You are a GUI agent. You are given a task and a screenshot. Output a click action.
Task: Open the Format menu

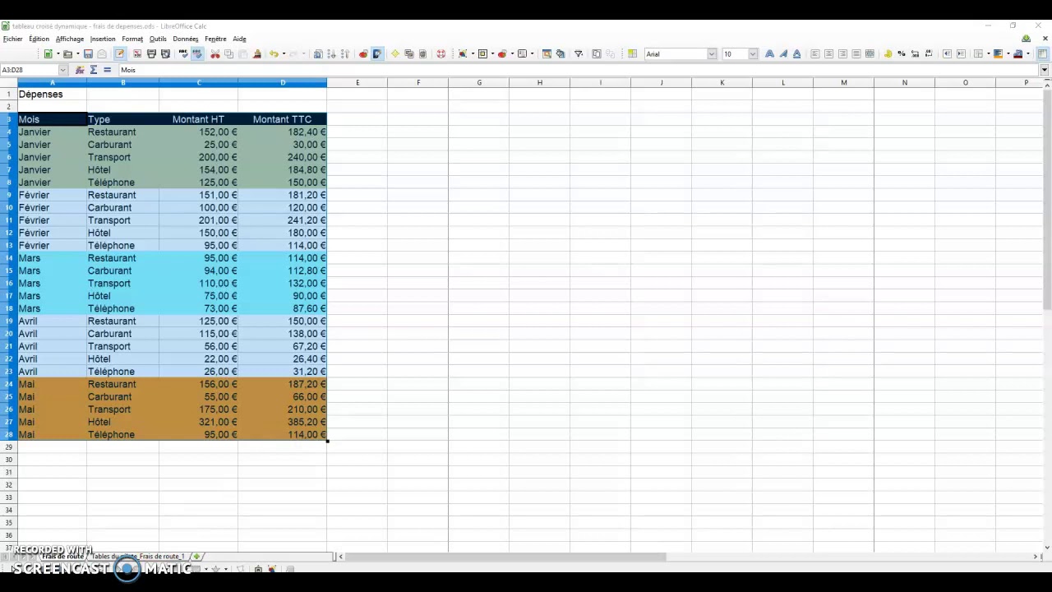point(132,39)
